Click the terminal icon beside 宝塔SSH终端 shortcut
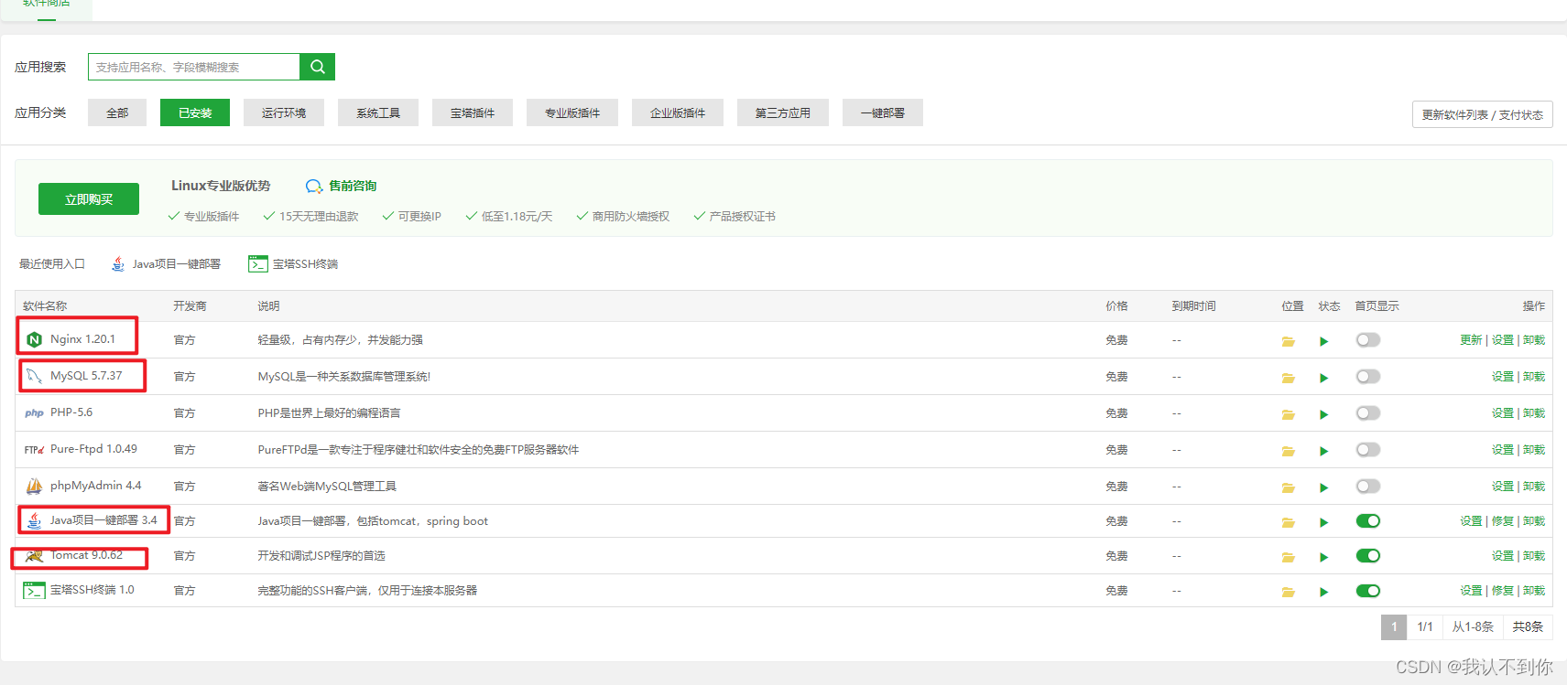1567x685 pixels. point(257,263)
